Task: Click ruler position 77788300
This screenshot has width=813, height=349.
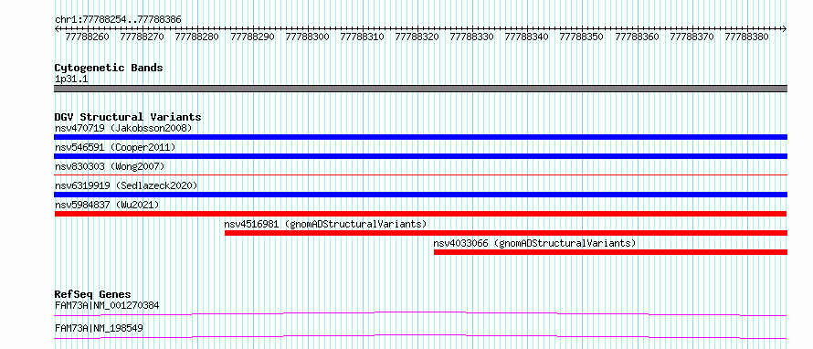Action: 308,37
